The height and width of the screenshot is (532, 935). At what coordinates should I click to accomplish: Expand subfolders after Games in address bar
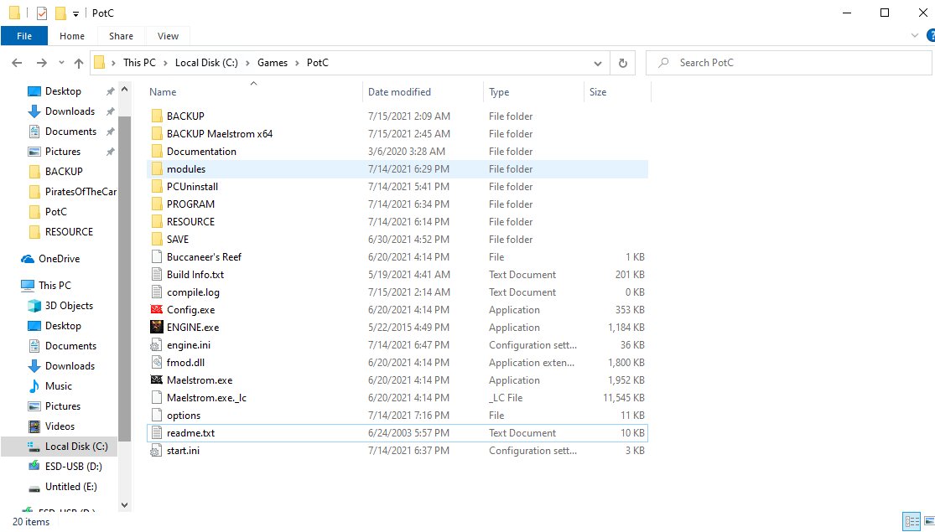pyautogui.click(x=297, y=63)
